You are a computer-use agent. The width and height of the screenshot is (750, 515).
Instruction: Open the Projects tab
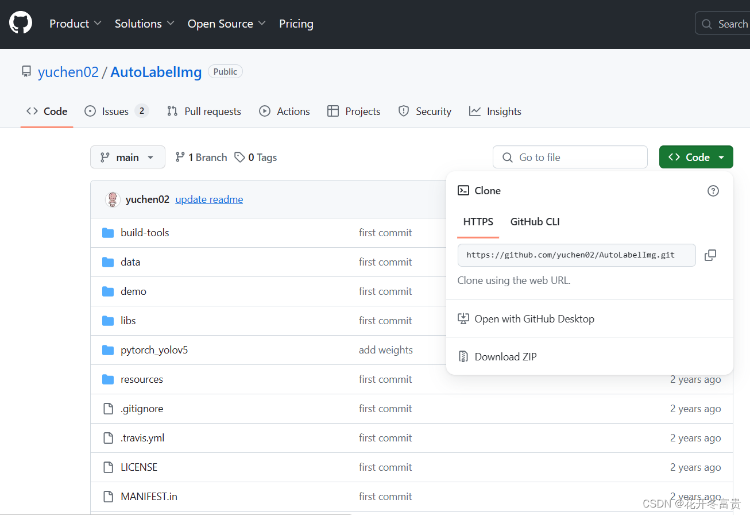(354, 112)
